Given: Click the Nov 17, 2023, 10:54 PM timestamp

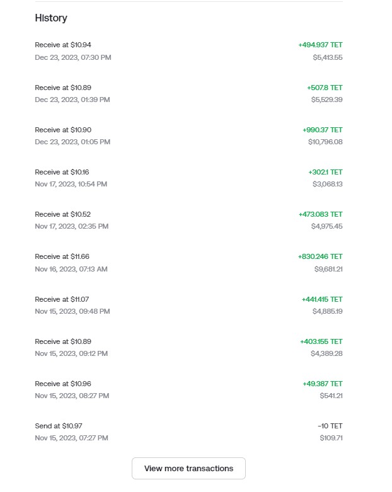Looking at the screenshot, I should point(71,184).
